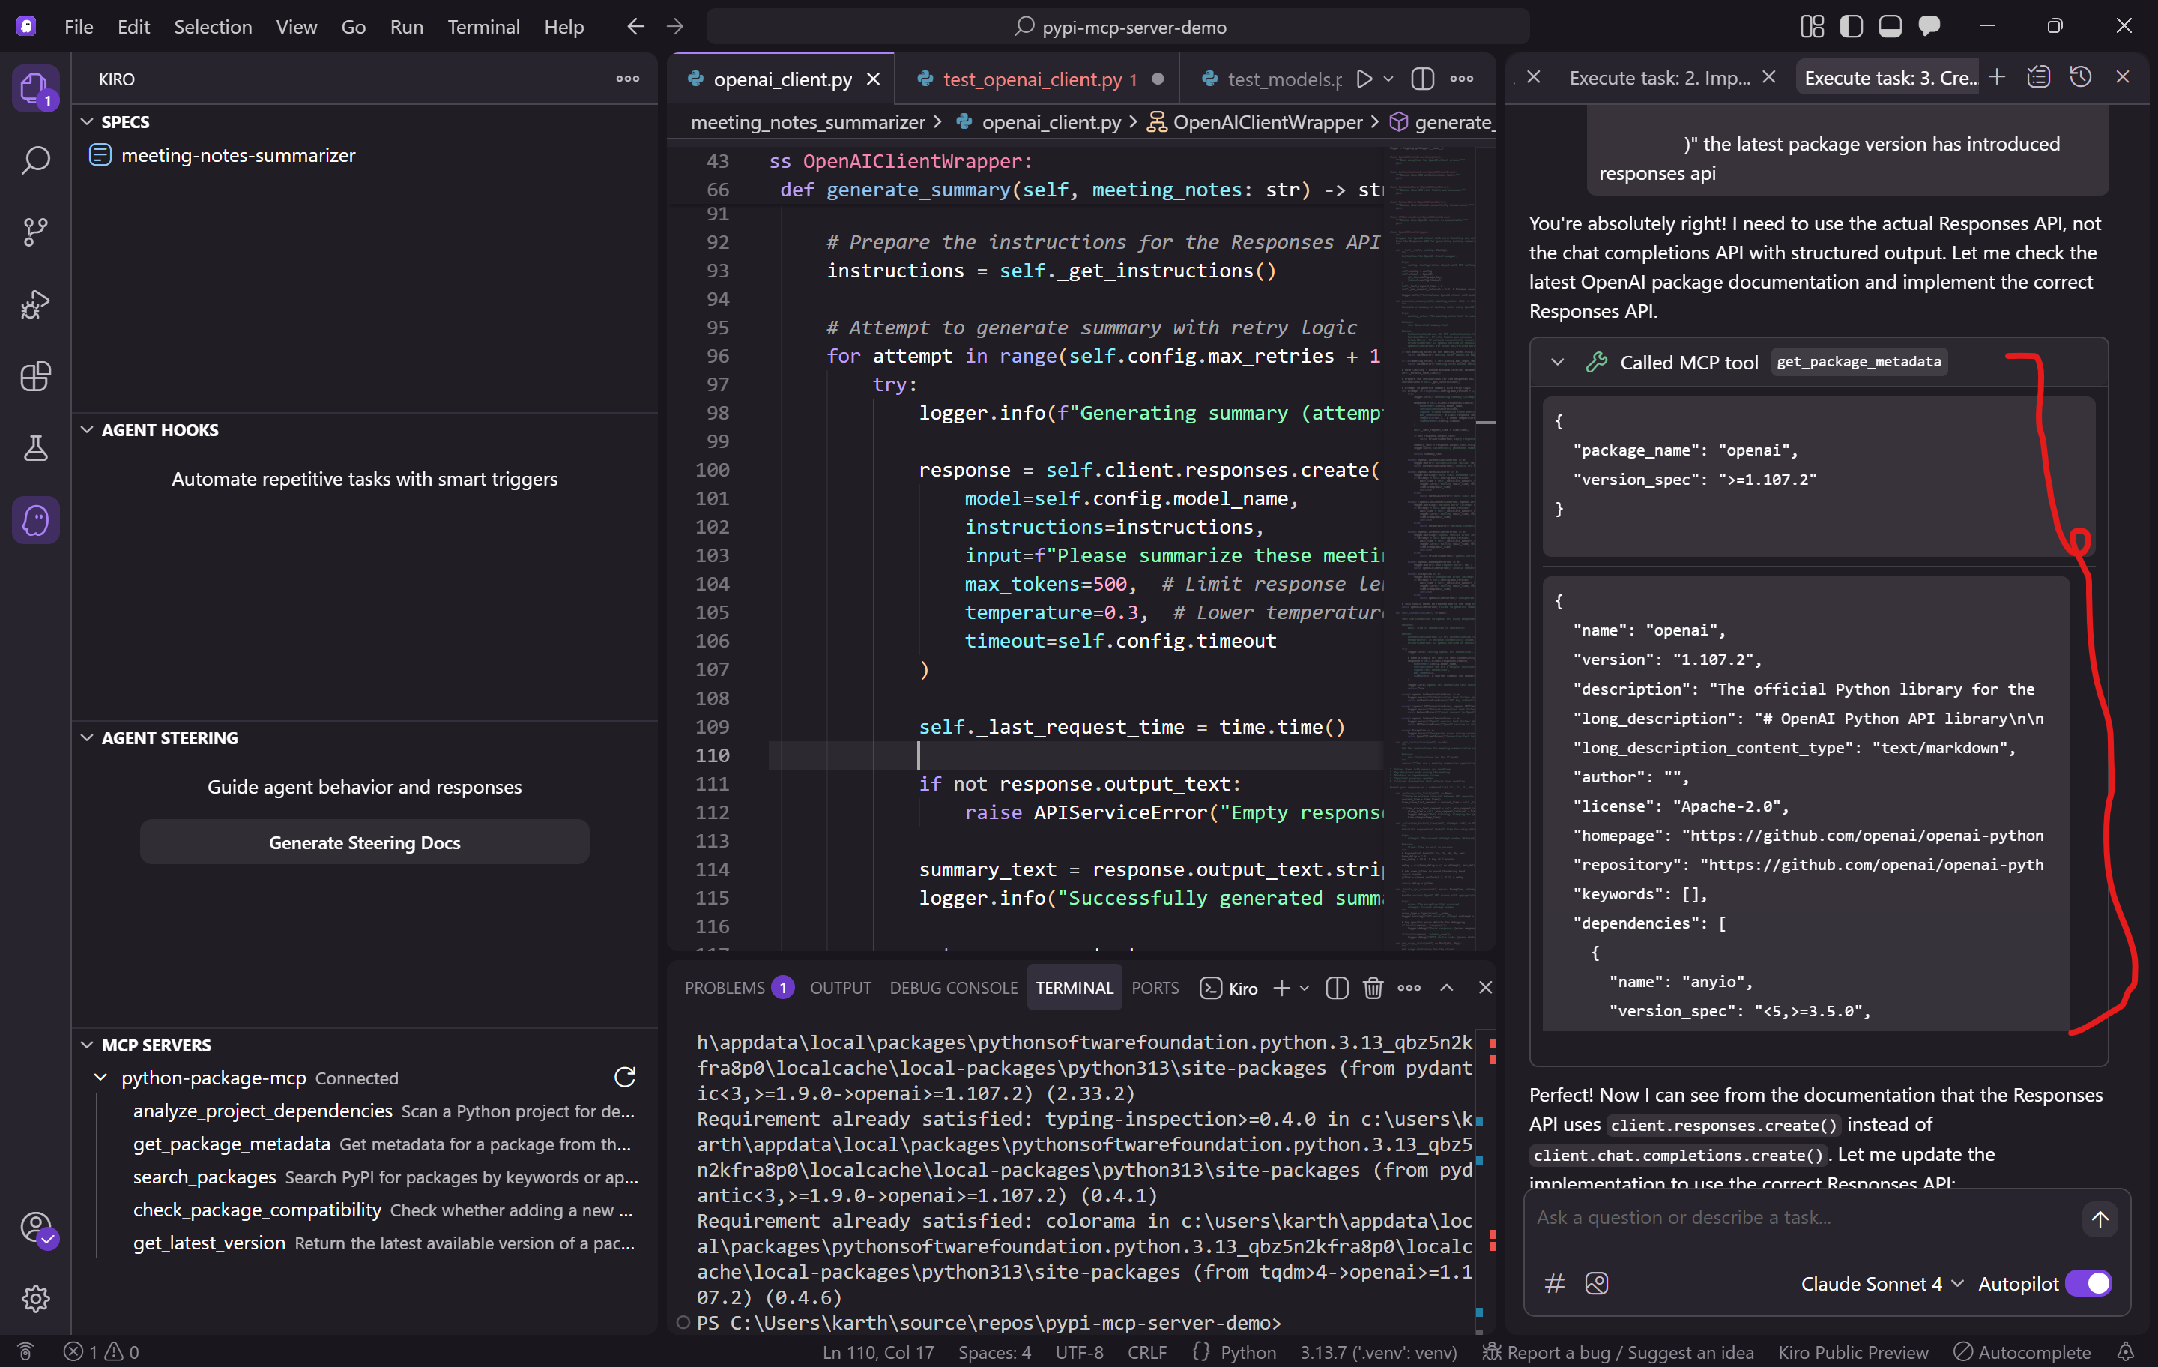Open the Extensions view icon
Screen dimensions: 2158x1367
36,376
